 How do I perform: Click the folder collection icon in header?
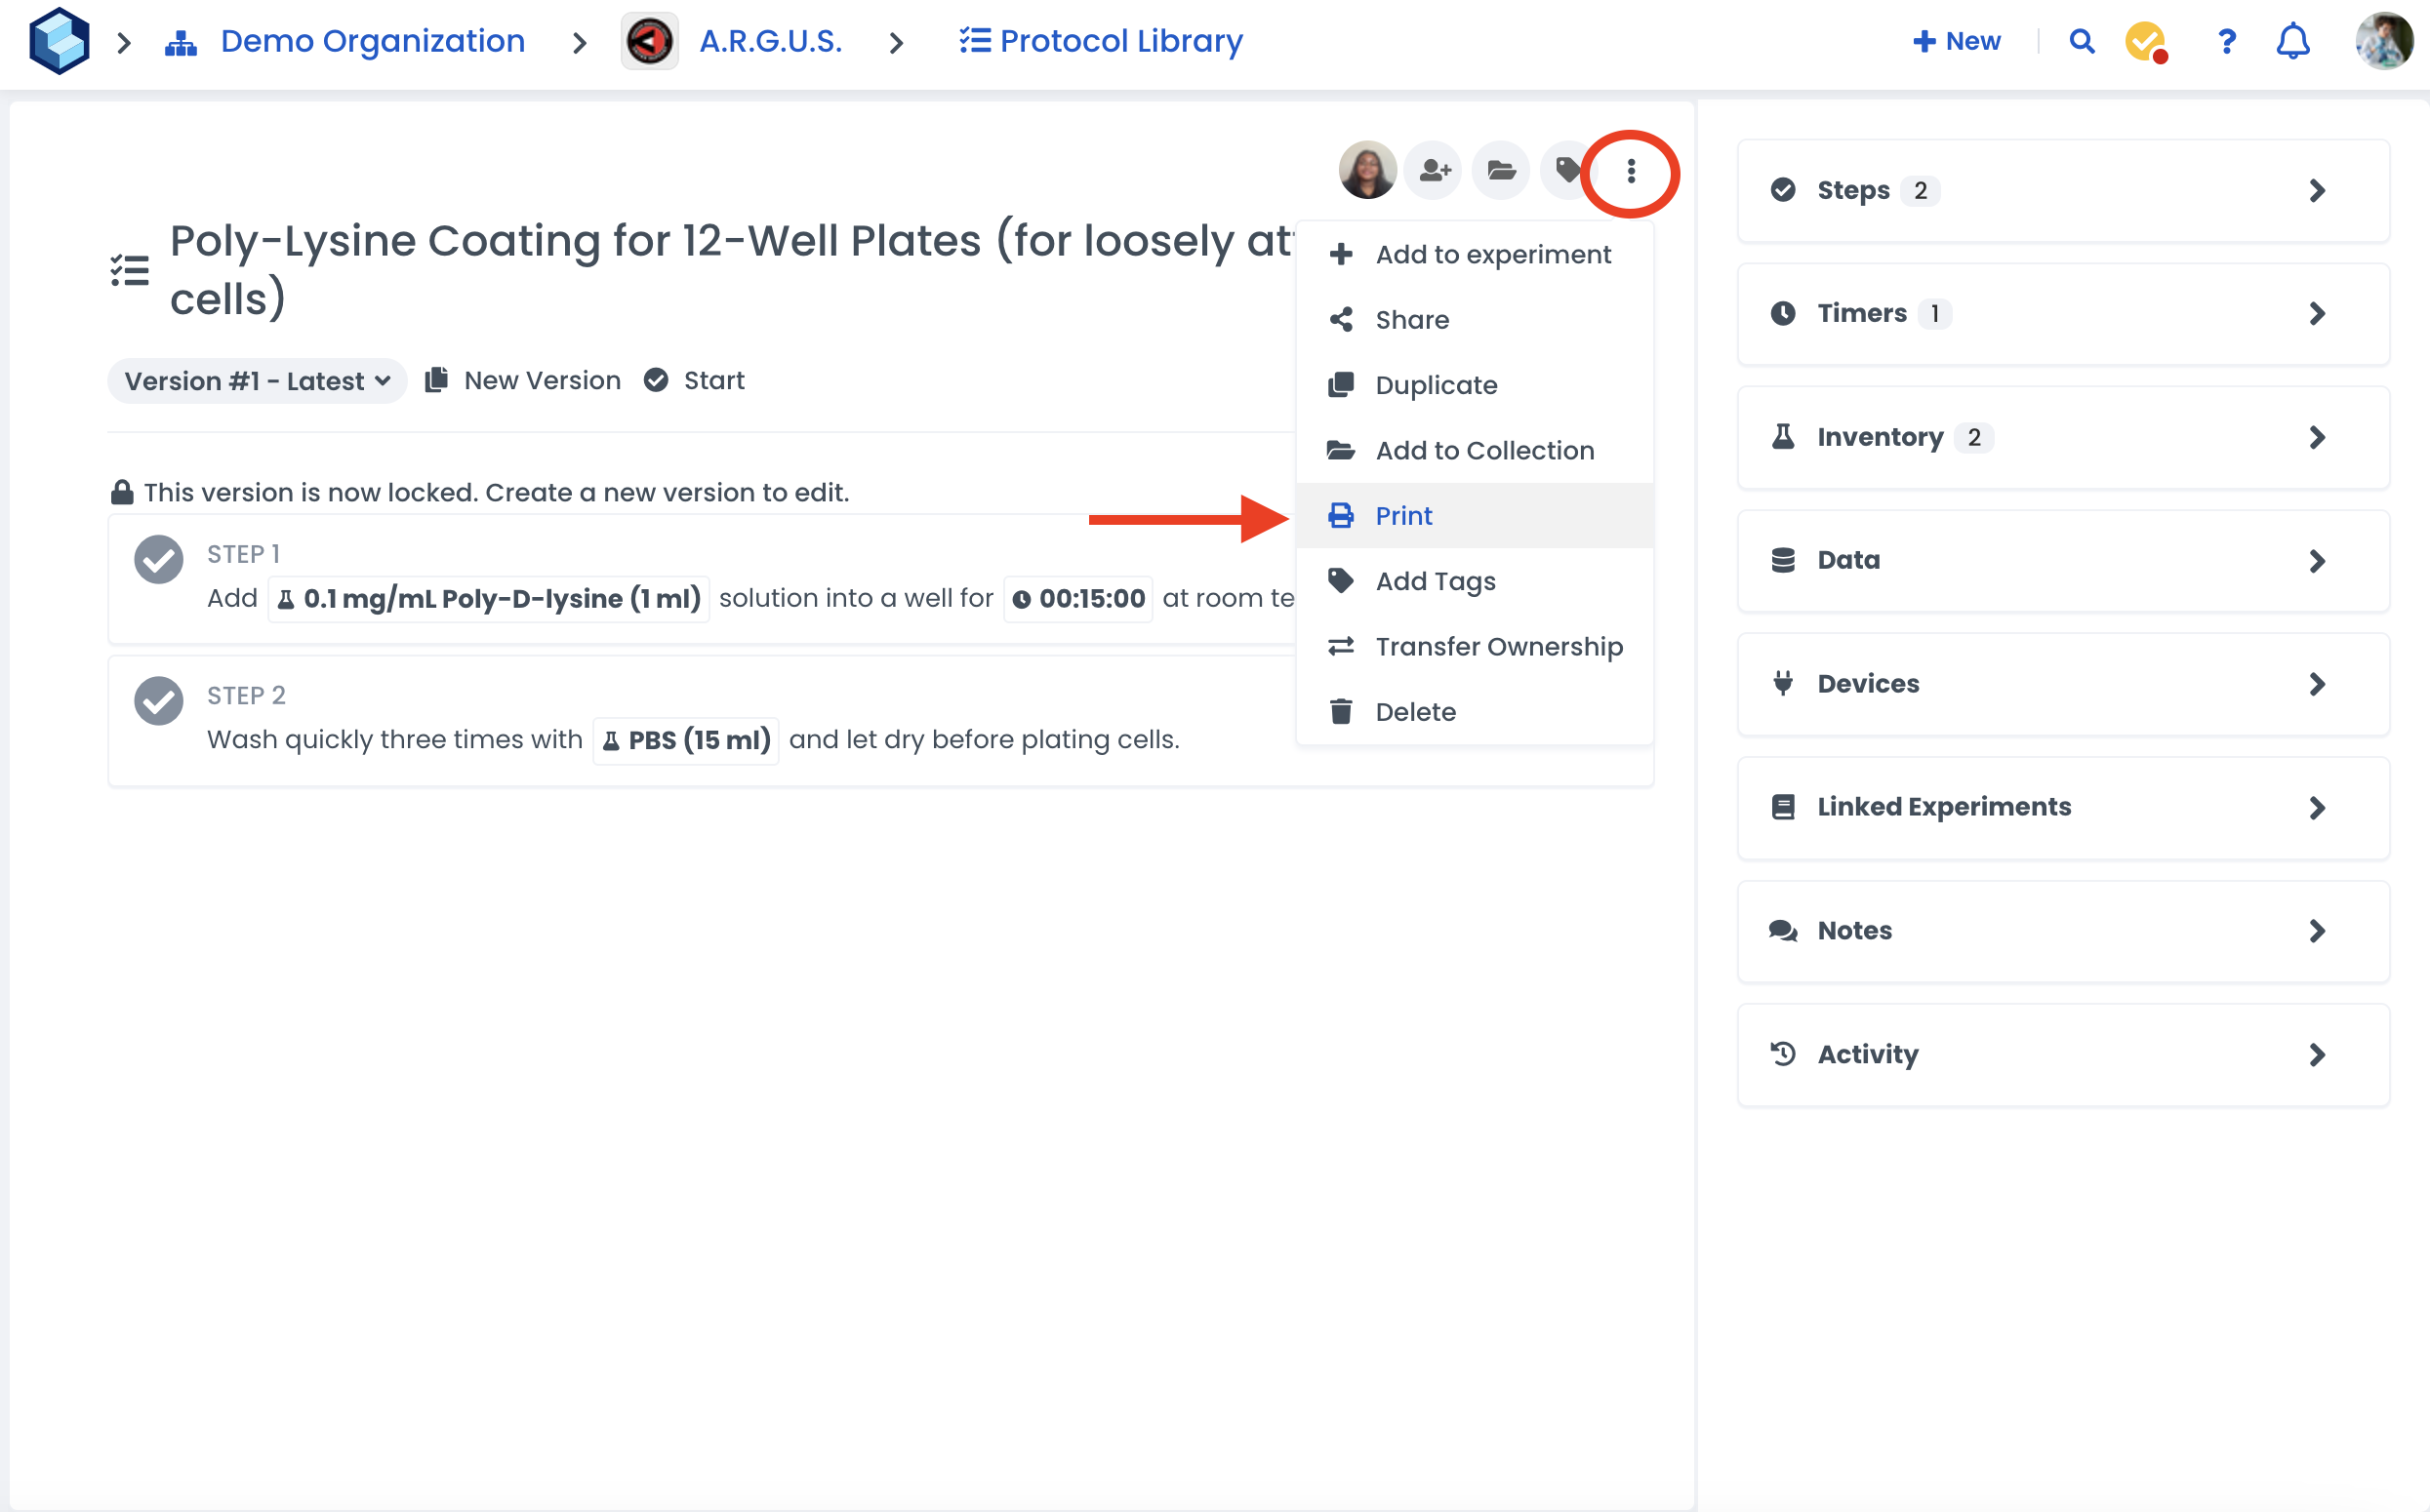(x=1500, y=171)
